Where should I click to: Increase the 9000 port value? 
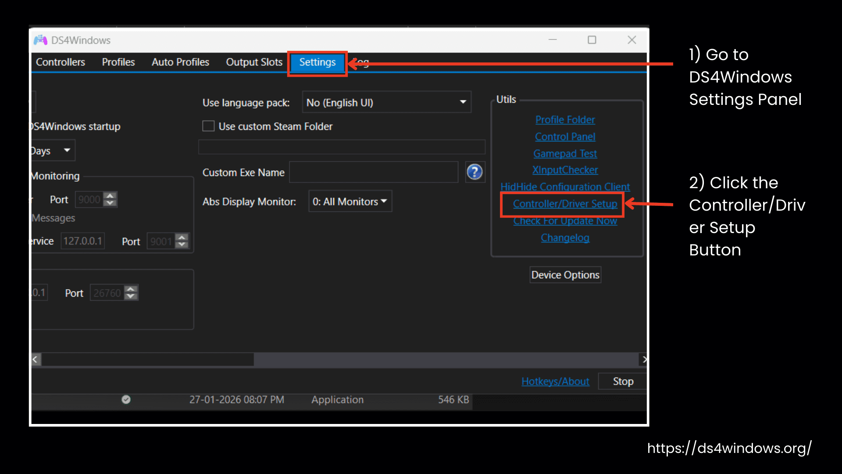coord(111,195)
